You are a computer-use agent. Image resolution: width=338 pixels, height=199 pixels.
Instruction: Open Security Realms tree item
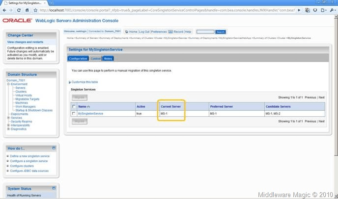[x=21, y=122]
